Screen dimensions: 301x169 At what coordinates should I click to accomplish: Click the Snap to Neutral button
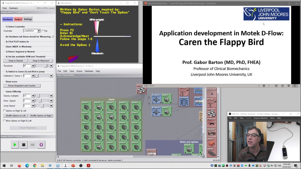15,61
